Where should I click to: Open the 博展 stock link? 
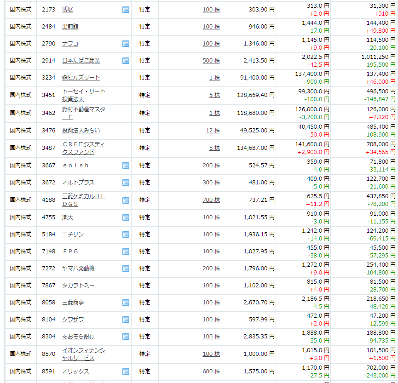click(68, 10)
